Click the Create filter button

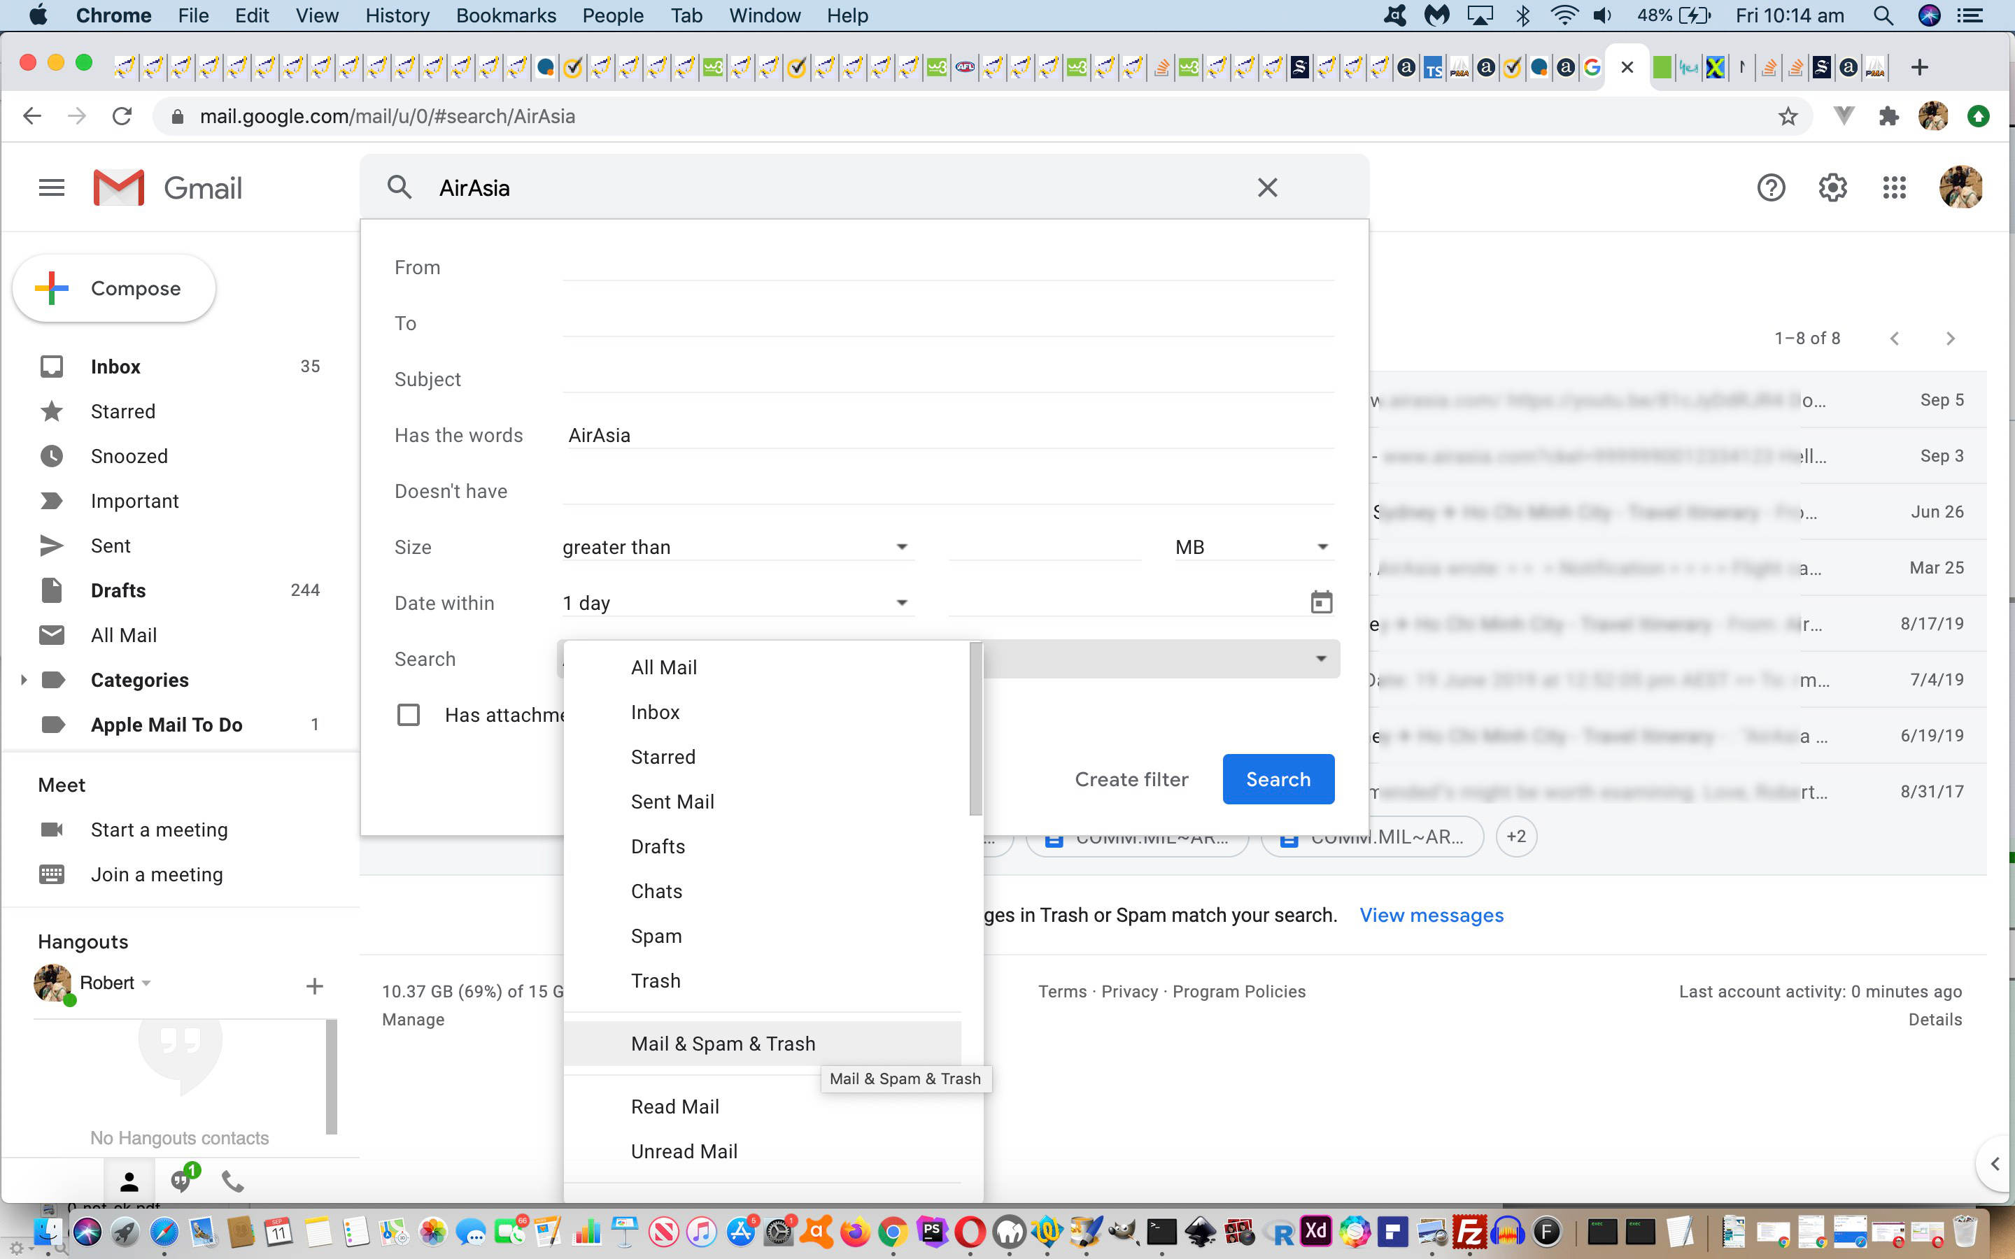point(1131,778)
